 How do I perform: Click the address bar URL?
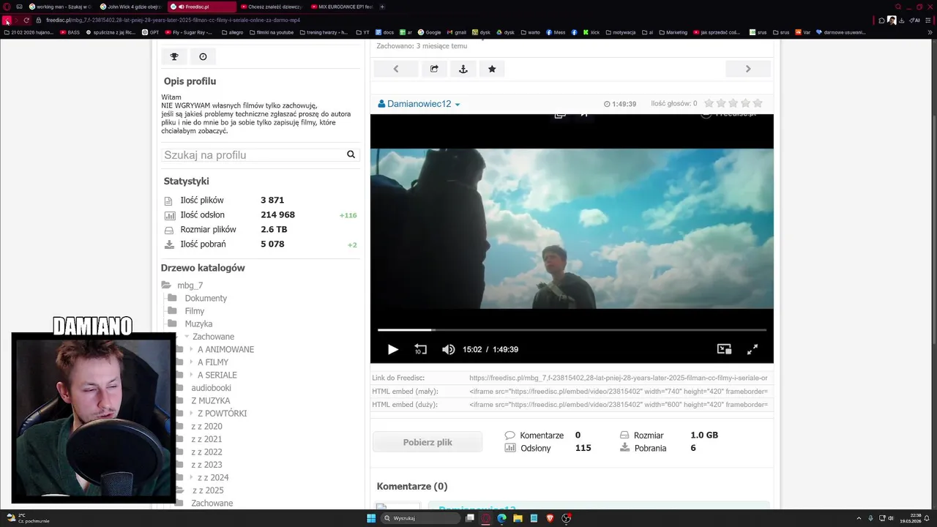(173, 20)
